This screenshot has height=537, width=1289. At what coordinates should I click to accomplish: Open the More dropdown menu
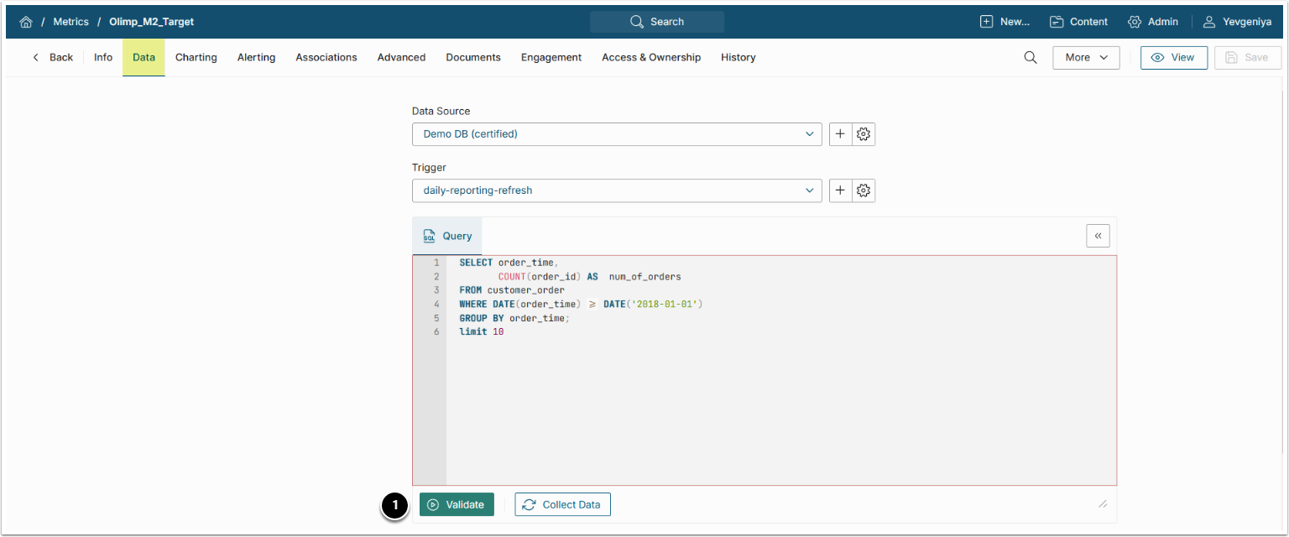coord(1086,58)
